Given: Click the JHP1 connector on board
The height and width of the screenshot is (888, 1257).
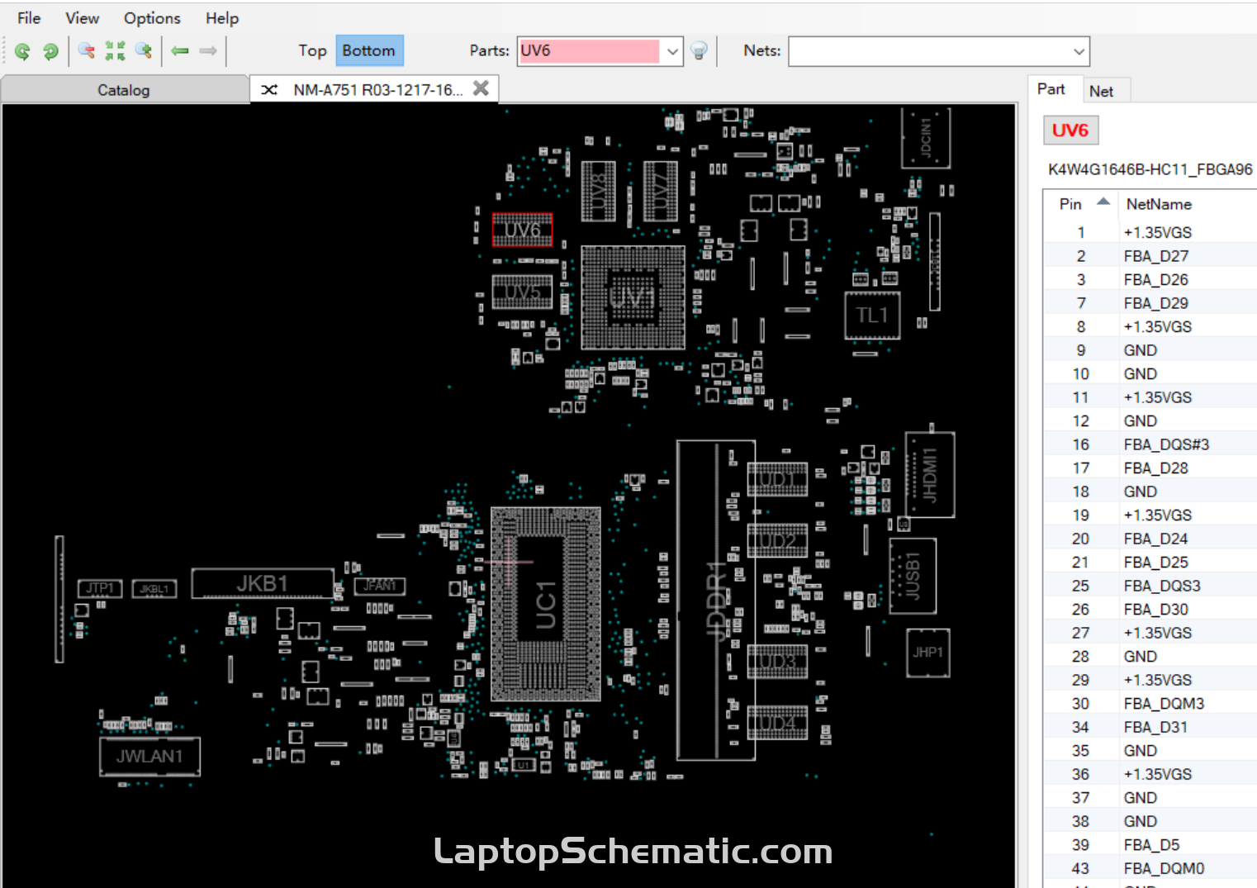Looking at the screenshot, I should click(928, 653).
